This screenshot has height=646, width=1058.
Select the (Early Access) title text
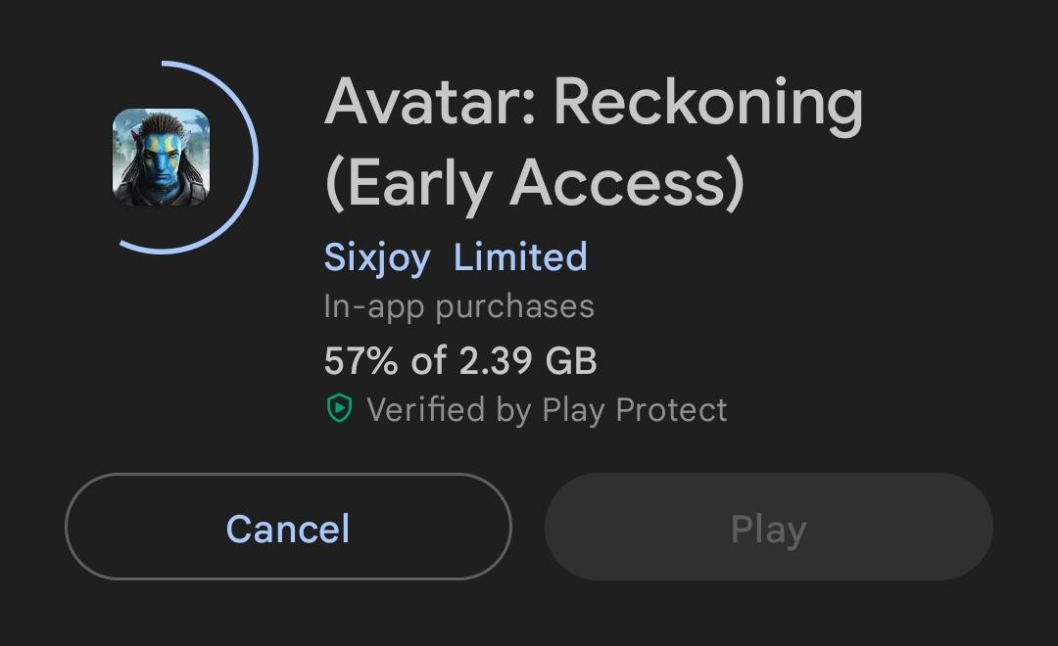pyautogui.click(x=535, y=183)
